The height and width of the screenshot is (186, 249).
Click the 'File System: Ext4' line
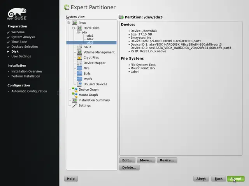point(143,65)
